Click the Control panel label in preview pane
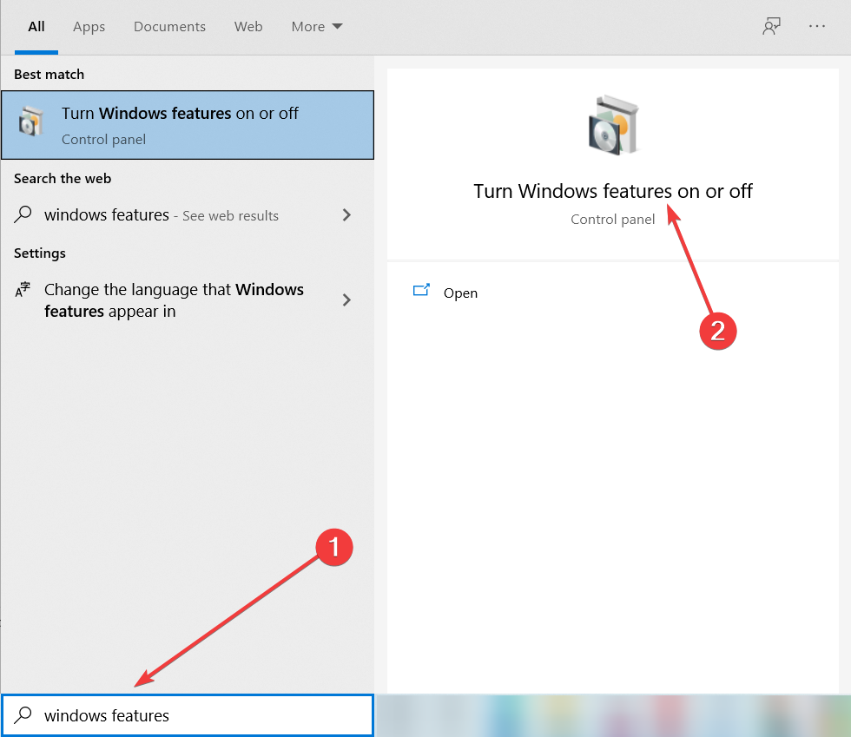This screenshot has width=851, height=737. click(x=613, y=220)
